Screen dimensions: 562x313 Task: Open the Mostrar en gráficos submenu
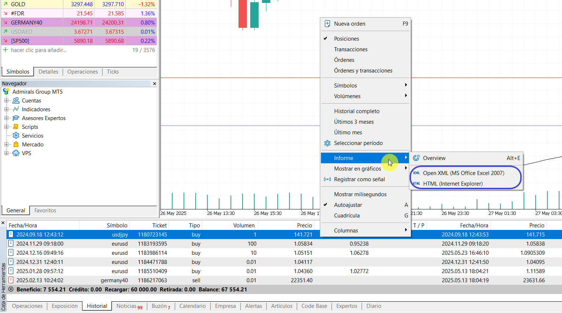pyautogui.click(x=365, y=169)
